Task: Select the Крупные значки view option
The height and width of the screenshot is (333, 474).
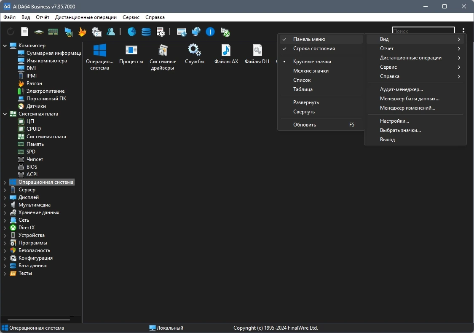Action: tap(321, 62)
